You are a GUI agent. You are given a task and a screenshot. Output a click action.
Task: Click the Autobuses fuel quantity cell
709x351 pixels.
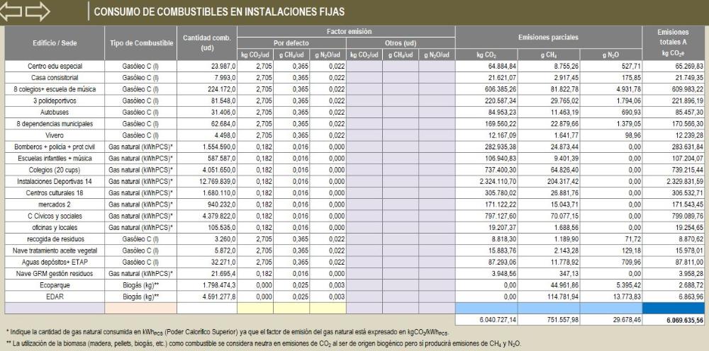[207, 111]
